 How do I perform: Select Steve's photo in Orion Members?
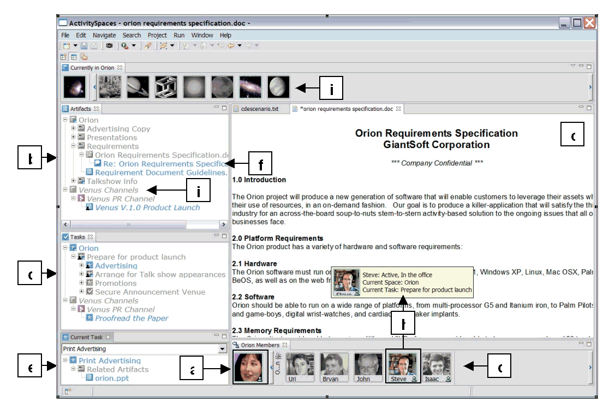tap(402, 364)
